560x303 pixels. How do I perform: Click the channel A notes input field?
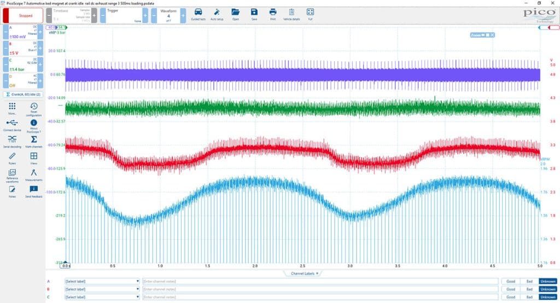[x=320, y=281]
